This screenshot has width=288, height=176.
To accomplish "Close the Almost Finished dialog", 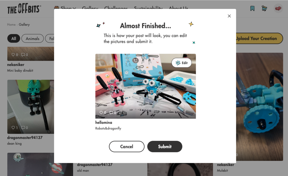I will pos(229,16).
